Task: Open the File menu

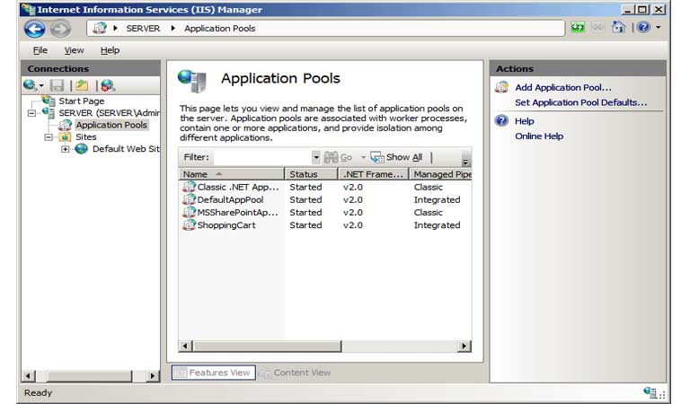Action: coord(40,50)
